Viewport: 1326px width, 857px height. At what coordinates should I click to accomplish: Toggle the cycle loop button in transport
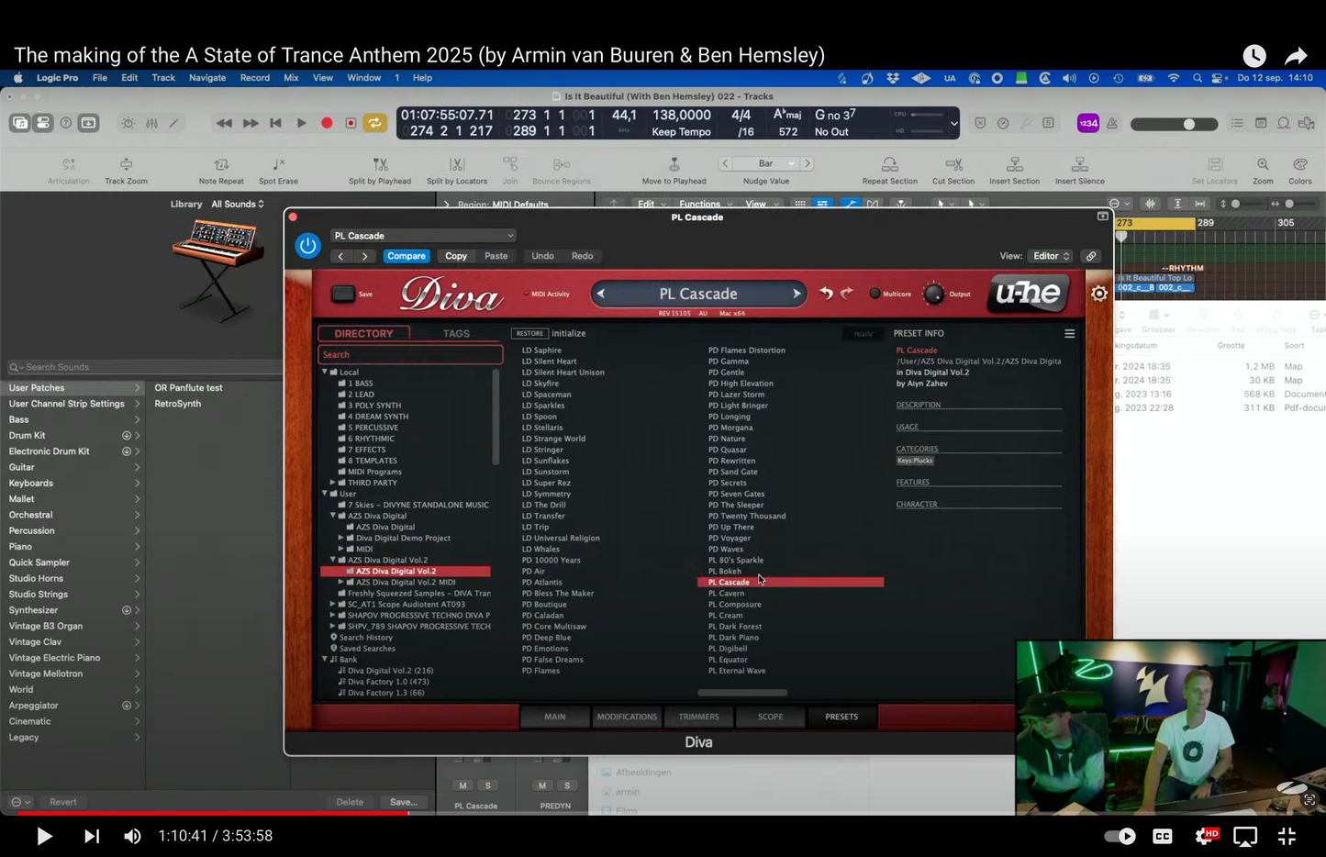point(375,123)
